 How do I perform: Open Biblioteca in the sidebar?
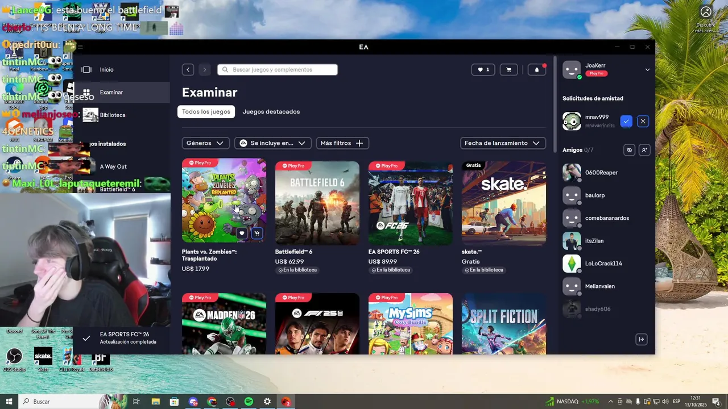[x=122, y=115]
